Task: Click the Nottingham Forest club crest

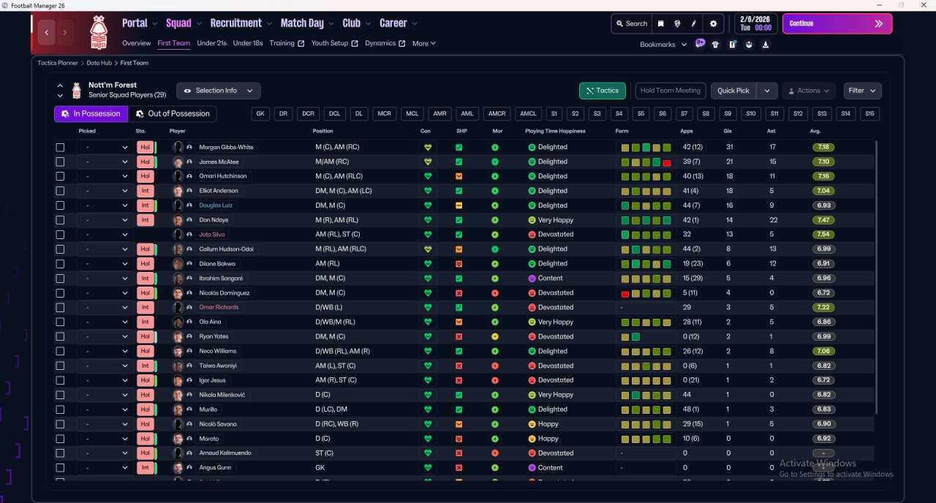Action: point(98,32)
